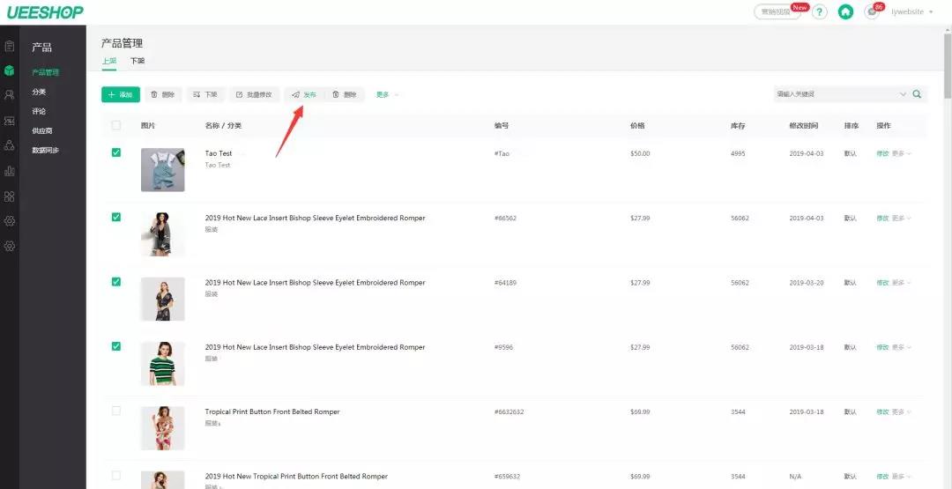Image resolution: width=952 pixels, height=489 pixels.
Task: Open the Tropical Print Romper thumbnail #6632632
Action: 163,428
